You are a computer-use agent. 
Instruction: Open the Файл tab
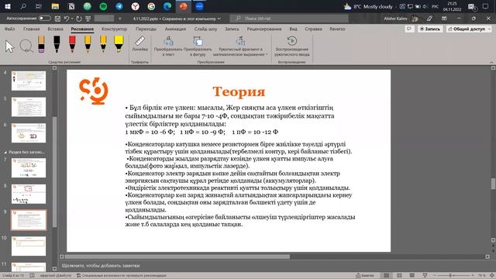tap(10, 29)
